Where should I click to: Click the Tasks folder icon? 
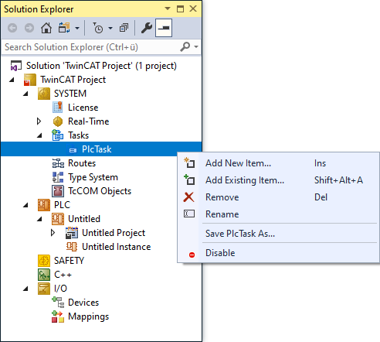[x=58, y=135]
